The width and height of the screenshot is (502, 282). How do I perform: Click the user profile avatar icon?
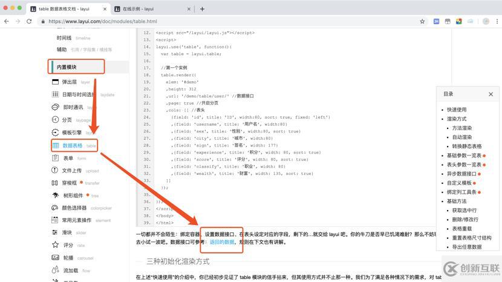pyautogui.click(x=486, y=21)
